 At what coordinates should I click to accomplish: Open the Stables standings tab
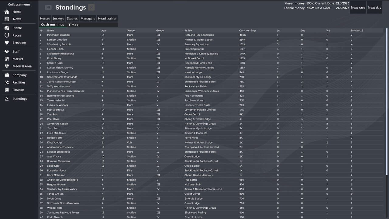72,18
